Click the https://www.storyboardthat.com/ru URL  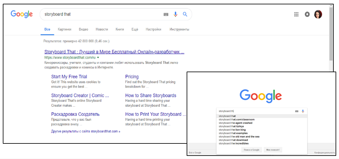(x=70, y=58)
